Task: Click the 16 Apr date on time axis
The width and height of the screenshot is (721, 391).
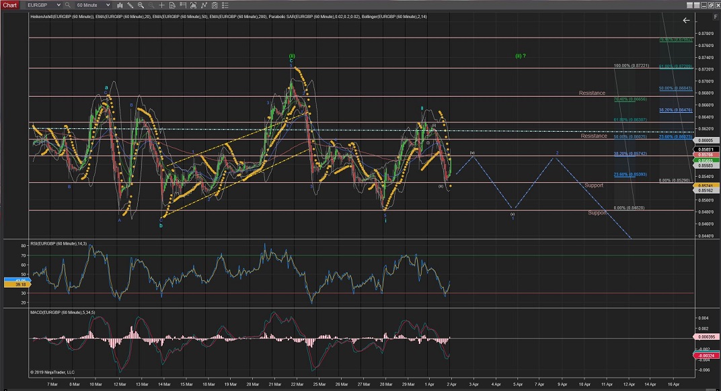Action: pyautogui.click(x=673, y=384)
